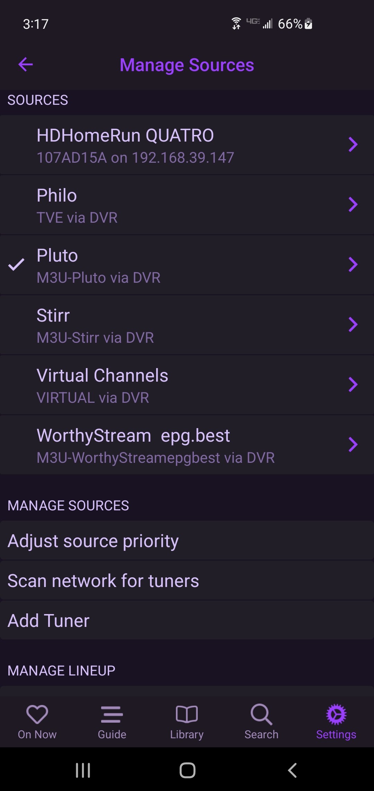Tap the back arrow in header
The width and height of the screenshot is (374, 791).
(26, 65)
